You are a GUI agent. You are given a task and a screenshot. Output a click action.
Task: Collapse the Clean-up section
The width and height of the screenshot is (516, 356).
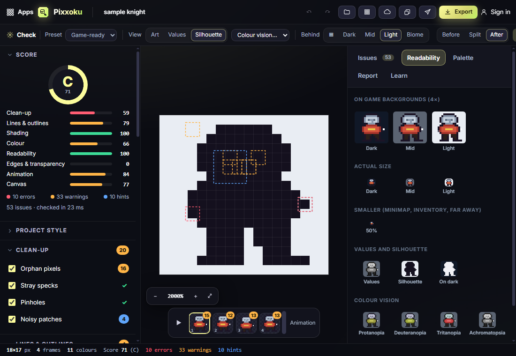tap(28, 250)
